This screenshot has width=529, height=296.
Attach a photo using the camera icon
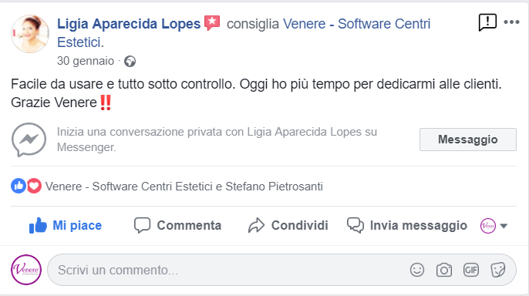coord(444,270)
